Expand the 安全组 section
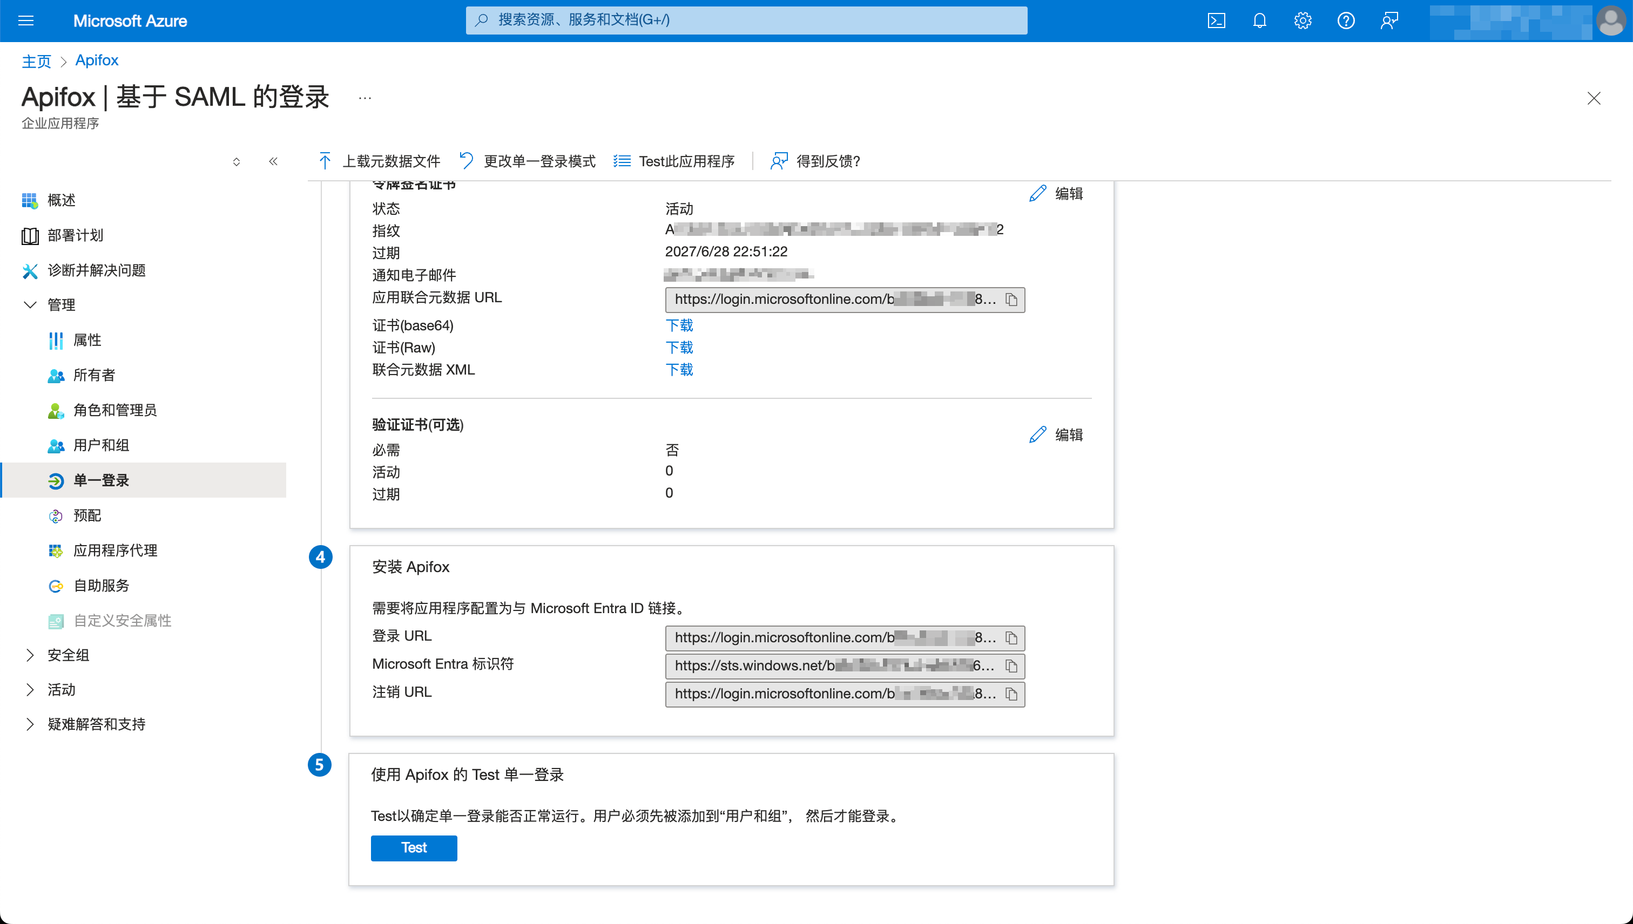1633x924 pixels. (x=68, y=654)
